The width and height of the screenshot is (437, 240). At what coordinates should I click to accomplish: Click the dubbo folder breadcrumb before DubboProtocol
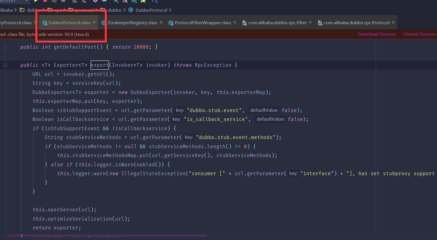pyautogui.click(x=115, y=10)
